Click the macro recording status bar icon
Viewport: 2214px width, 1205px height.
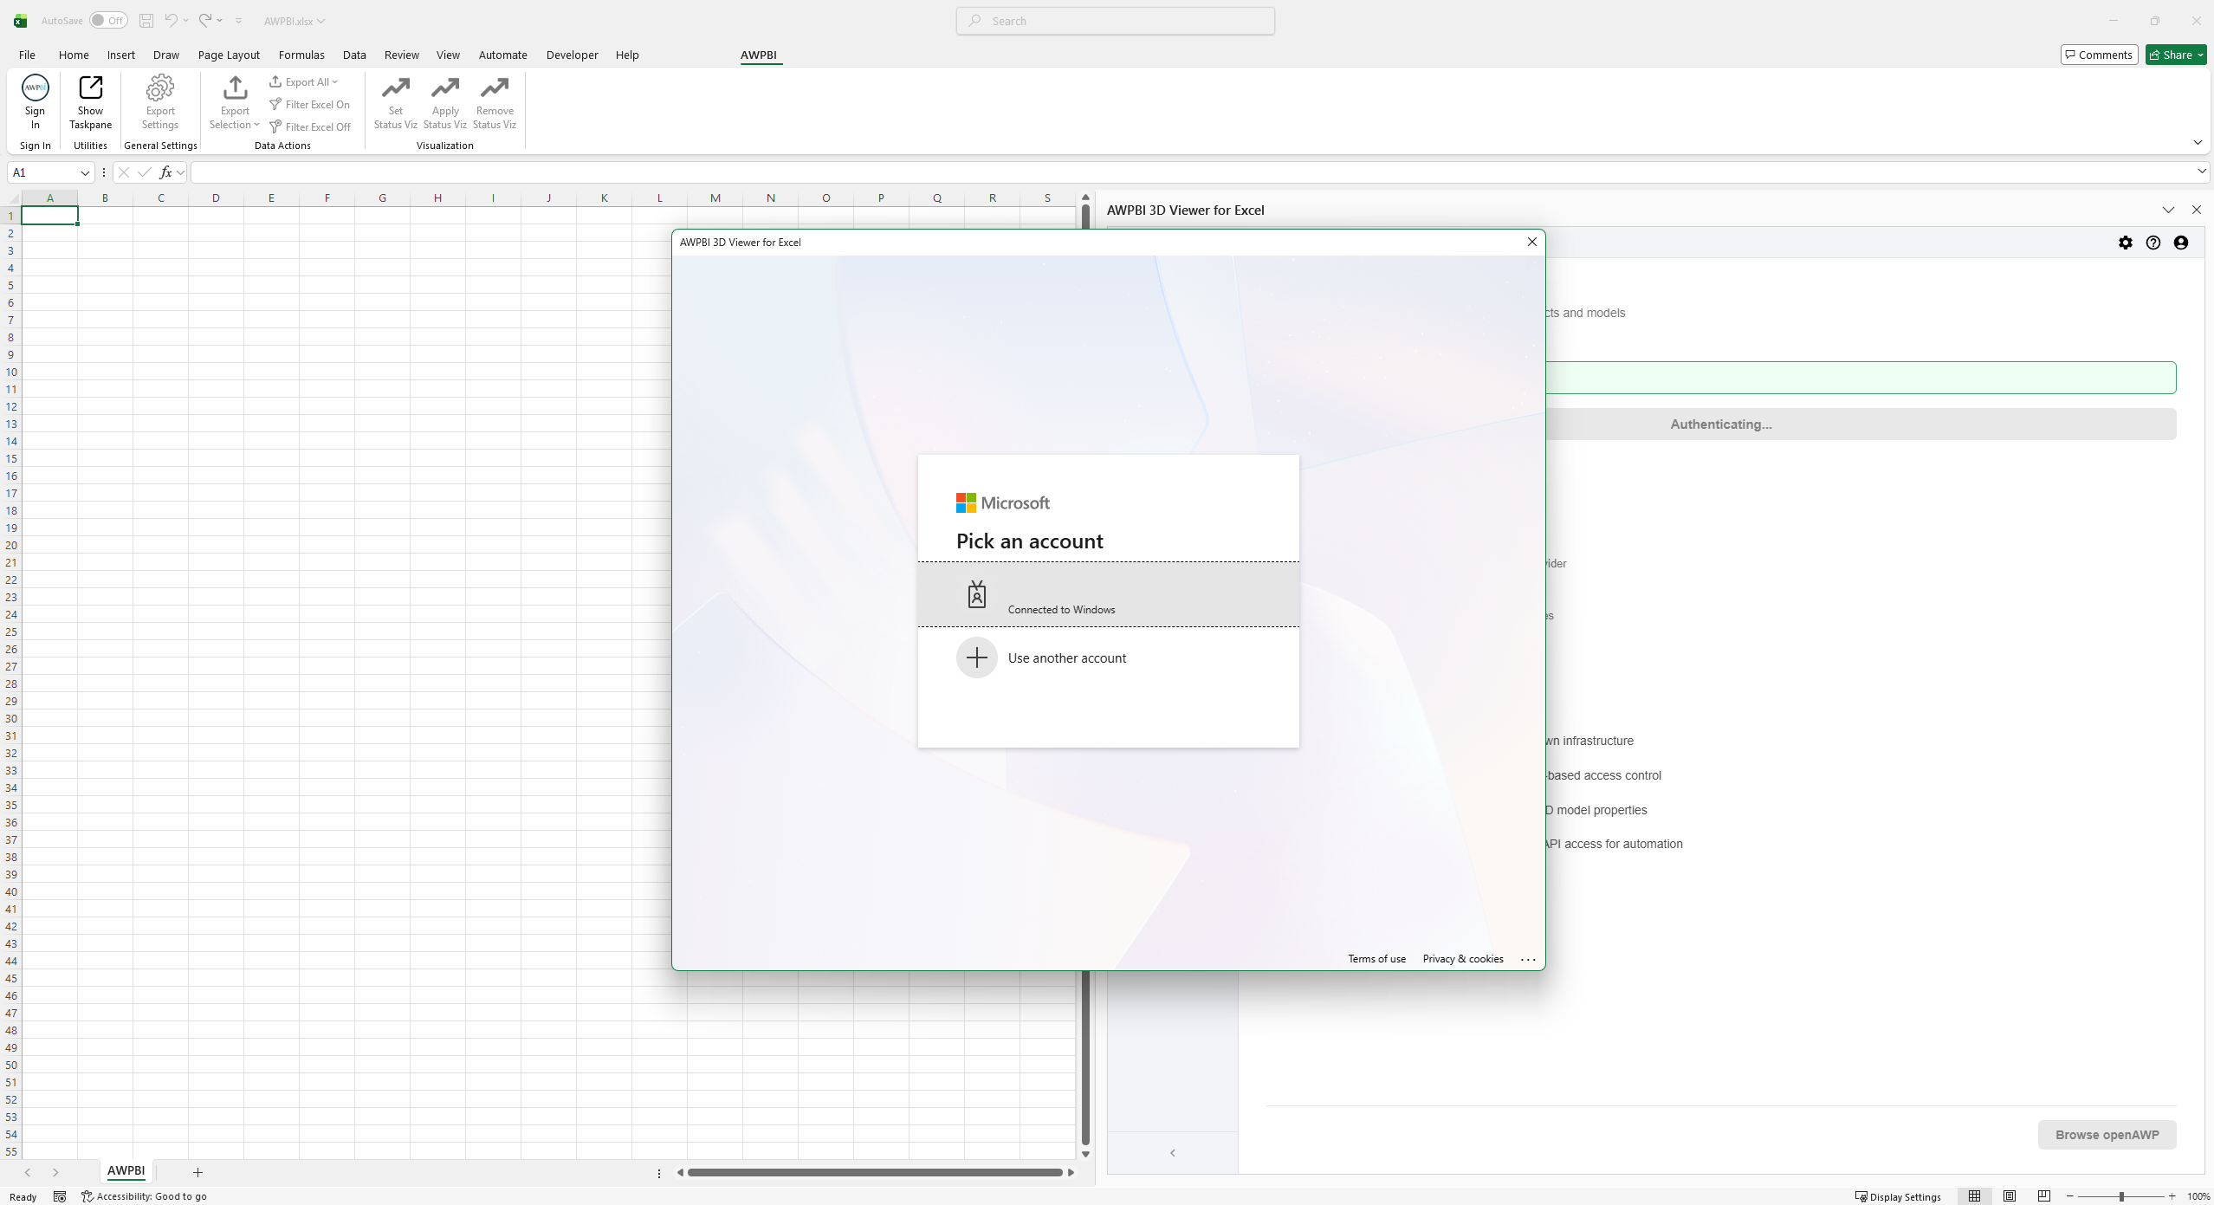(x=60, y=1196)
